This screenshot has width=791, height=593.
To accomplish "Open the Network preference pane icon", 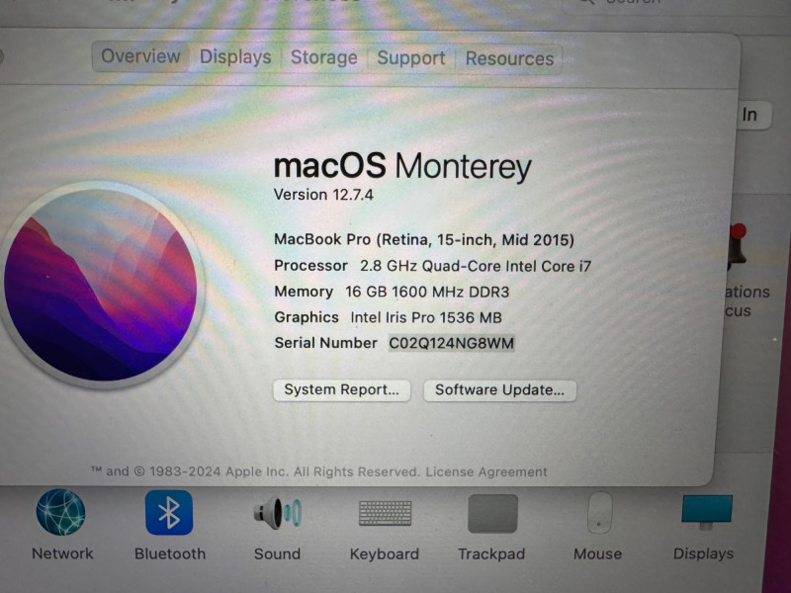I will [61, 513].
